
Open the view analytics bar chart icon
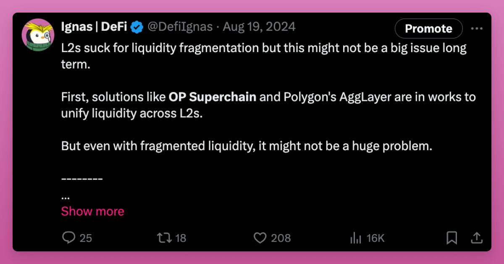356,238
